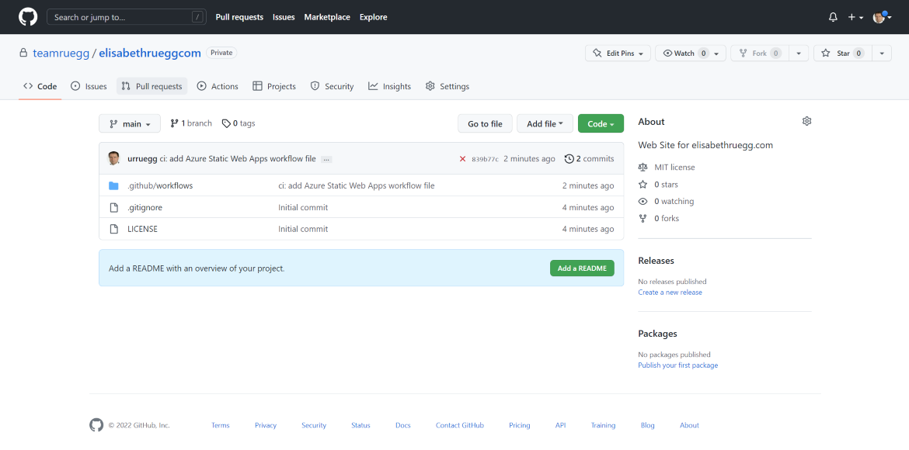Image resolution: width=909 pixels, height=450 pixels.
Task: Open the urruegg author link
Action: [142, 159]
